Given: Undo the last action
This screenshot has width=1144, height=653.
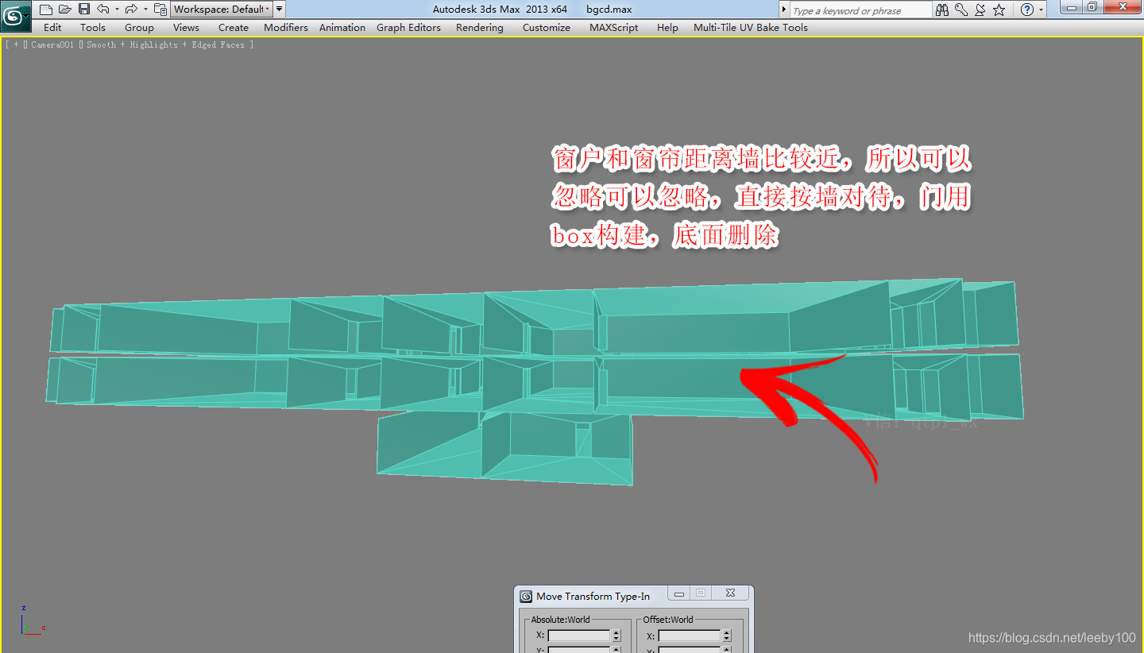Looking at the screenshot, I should [x=103, y=10].
